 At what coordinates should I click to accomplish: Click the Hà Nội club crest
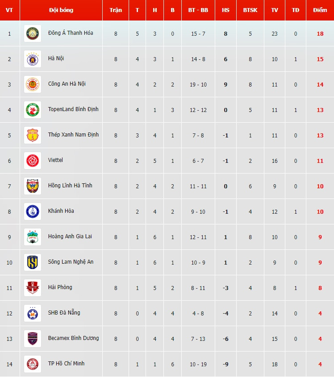[x=33, y=59]
